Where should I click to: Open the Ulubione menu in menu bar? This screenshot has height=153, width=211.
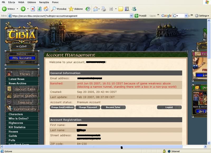pyautogui.click(x=32, y=2)
